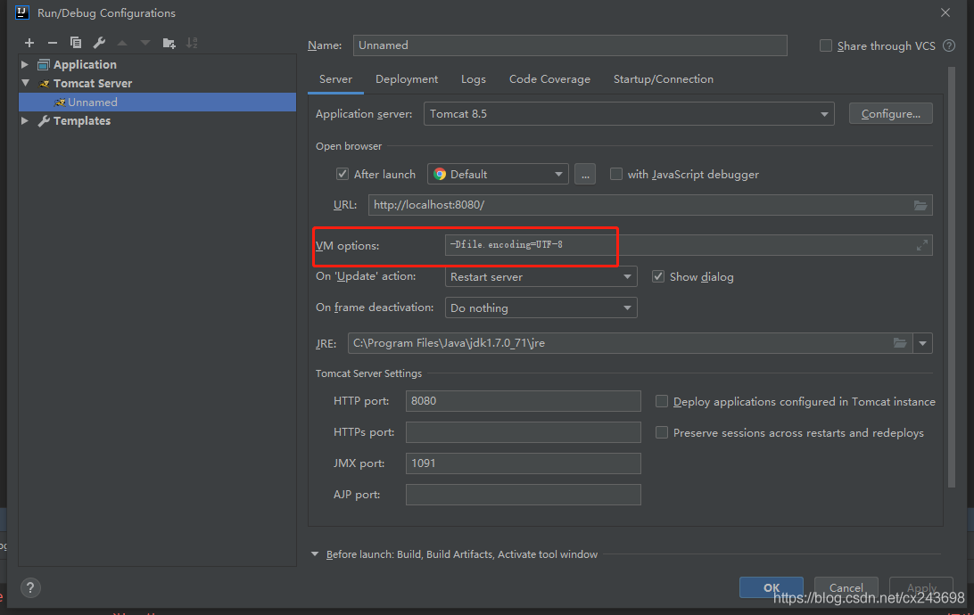Click the Configure... button
This screenshot has width=974, height=615.
tap(890, 114)
